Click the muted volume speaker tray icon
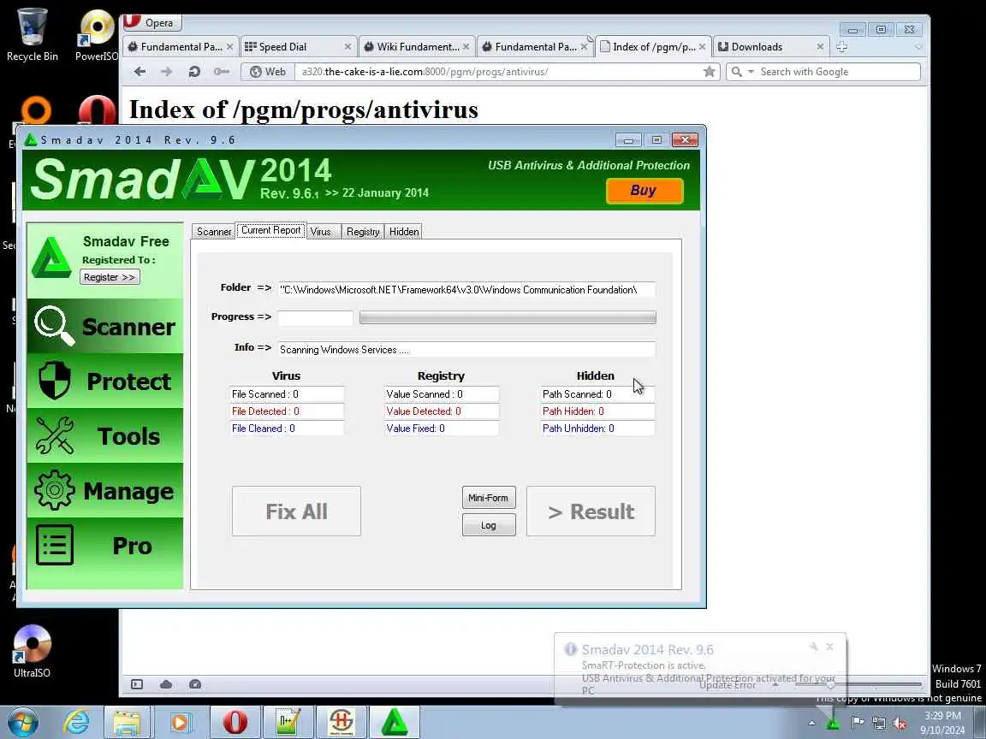 900,724
